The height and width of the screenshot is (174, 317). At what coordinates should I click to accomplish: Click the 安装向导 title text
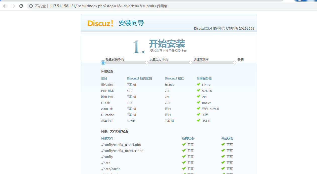click(131, 23)
